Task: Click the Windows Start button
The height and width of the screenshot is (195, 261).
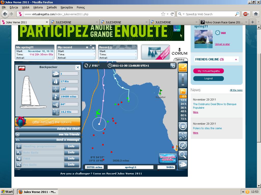Action: click(x=7, y=192)
